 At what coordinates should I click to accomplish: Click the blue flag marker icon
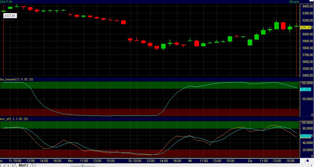(307, 161)
